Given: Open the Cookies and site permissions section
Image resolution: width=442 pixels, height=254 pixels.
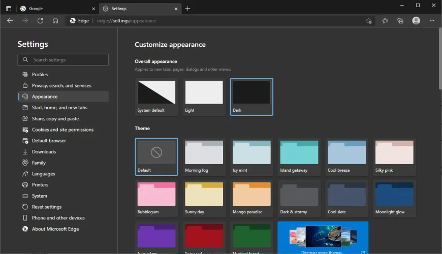Looking at the screenshot, I should [62, 130].
